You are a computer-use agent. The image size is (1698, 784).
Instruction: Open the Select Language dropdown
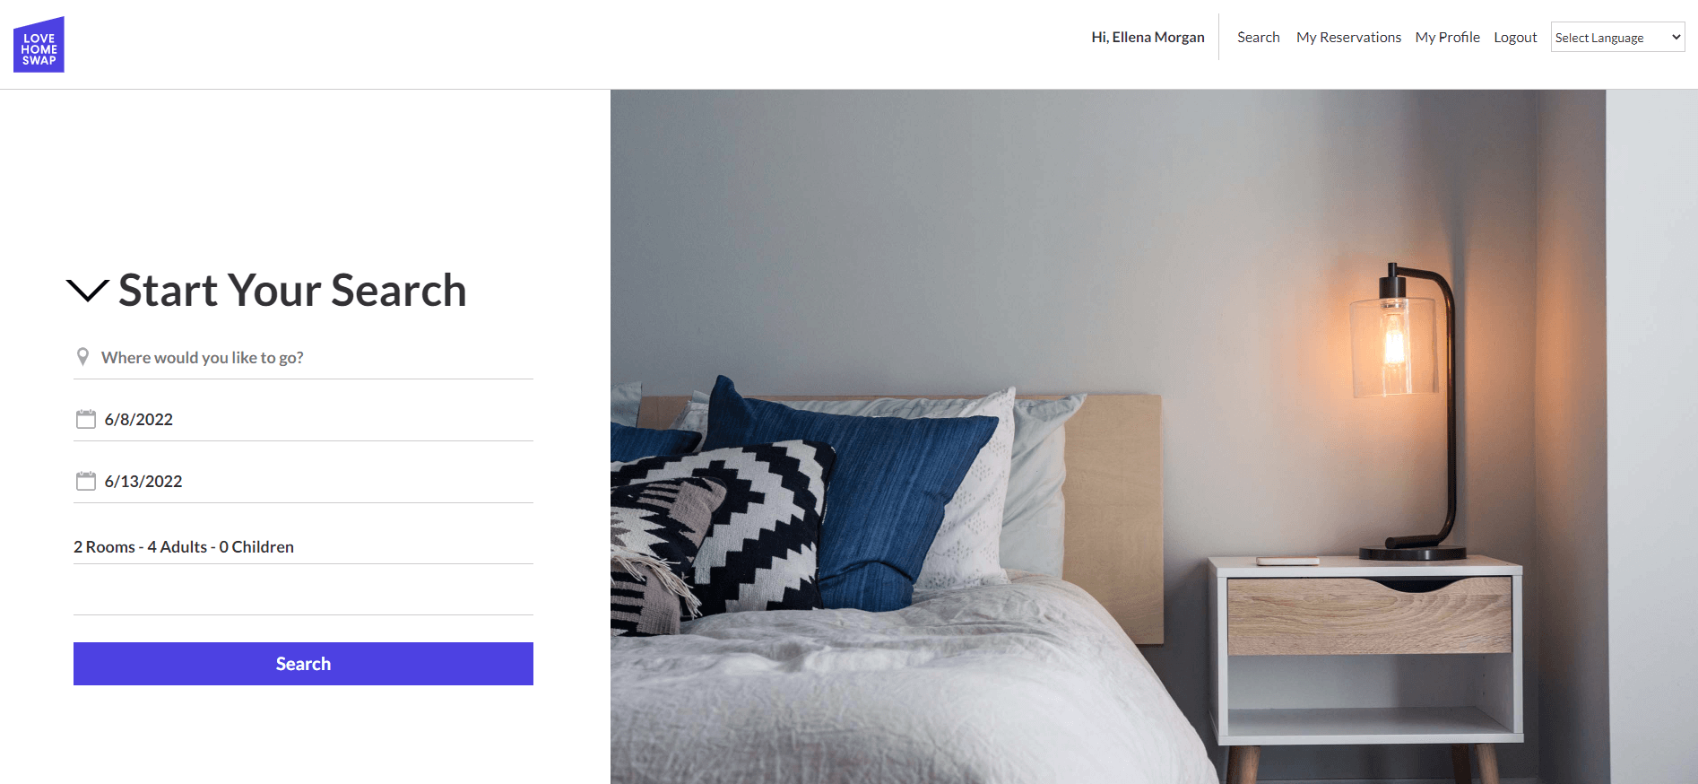coord(1617,37)
